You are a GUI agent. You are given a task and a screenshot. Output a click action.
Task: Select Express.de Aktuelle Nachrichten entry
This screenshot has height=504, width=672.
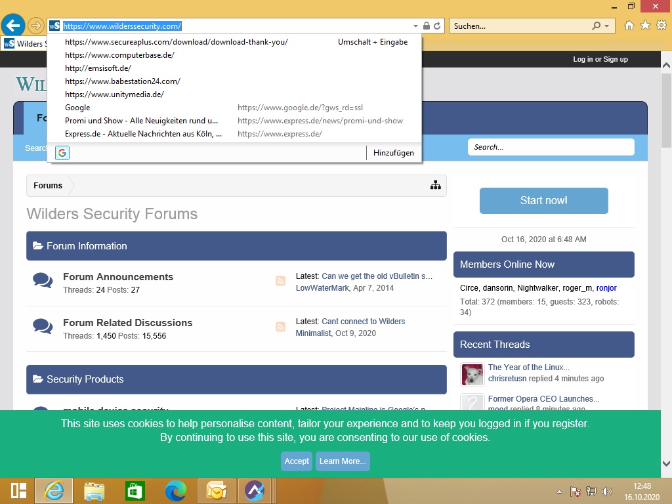(234, 134)
